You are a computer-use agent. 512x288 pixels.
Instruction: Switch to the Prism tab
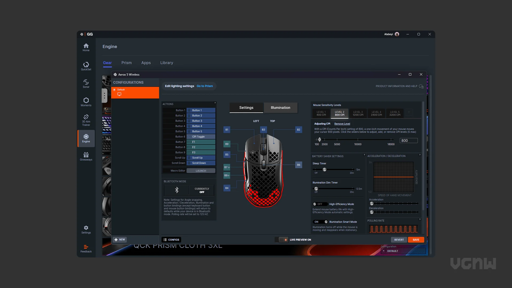click(x=126, y=63)
